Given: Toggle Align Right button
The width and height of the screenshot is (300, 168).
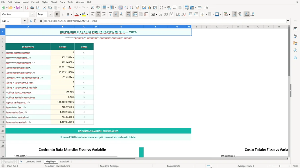Looking at the screenshot, I should tap(104, 14).
